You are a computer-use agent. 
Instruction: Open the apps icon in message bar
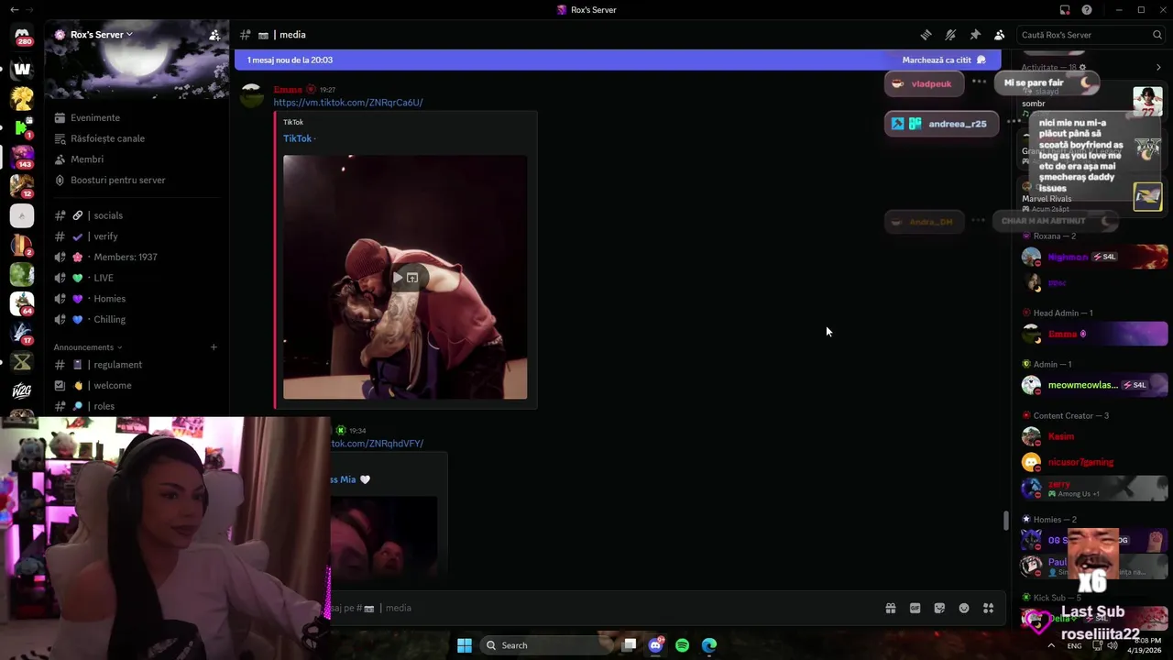[988, 608]
